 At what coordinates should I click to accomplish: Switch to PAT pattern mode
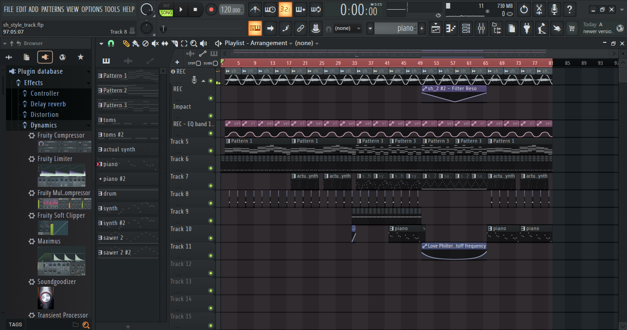pyautogui.click(x=166, y=6)
